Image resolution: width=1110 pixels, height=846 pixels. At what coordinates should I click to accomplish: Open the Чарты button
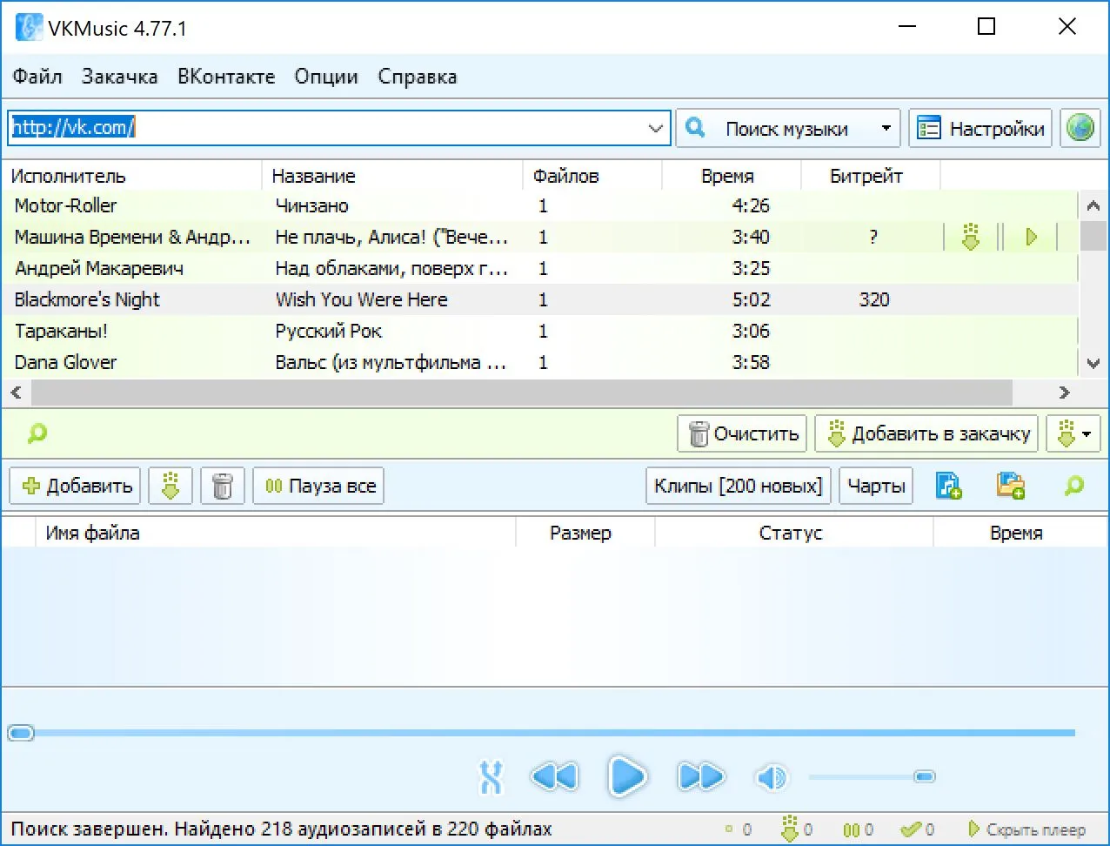click(876, 486)
